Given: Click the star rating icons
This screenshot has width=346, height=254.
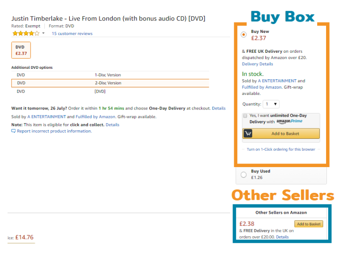Looking at the screenshot, I should 26,34.
